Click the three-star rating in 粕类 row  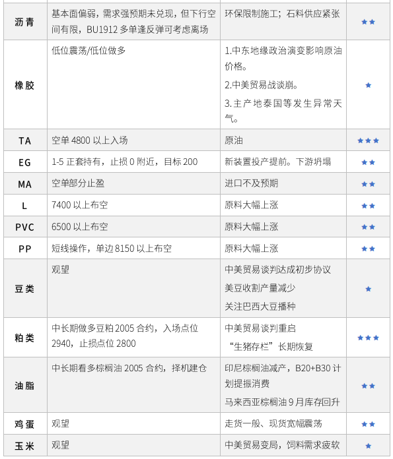368,338
